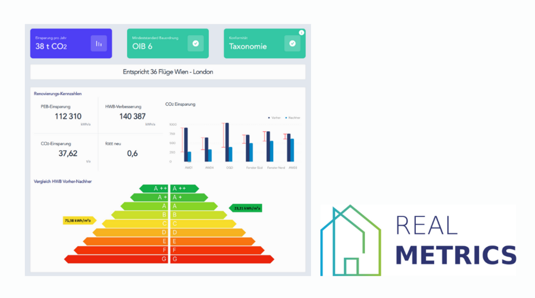Open the info badge on Taxonomie card
This screenshot has height=298, width=535.
[301, 32]
